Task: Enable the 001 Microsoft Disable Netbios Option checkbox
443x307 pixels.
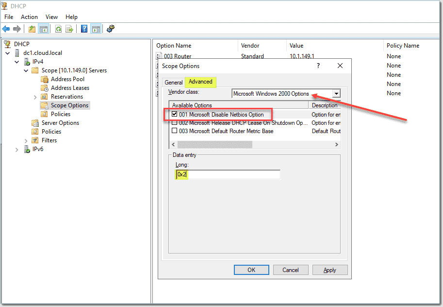Action: (x=175, y=114)
